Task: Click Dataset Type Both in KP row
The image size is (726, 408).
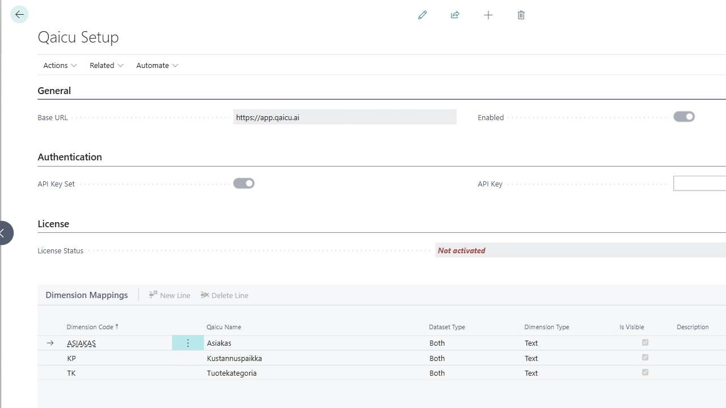Action: click(437, 358)
